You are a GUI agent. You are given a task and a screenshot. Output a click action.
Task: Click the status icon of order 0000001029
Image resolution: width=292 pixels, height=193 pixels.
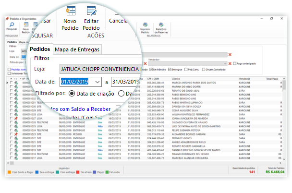coord(16,110)
